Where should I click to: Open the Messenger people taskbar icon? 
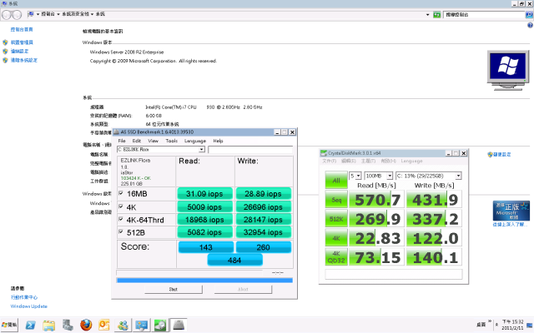pos(123,326)
